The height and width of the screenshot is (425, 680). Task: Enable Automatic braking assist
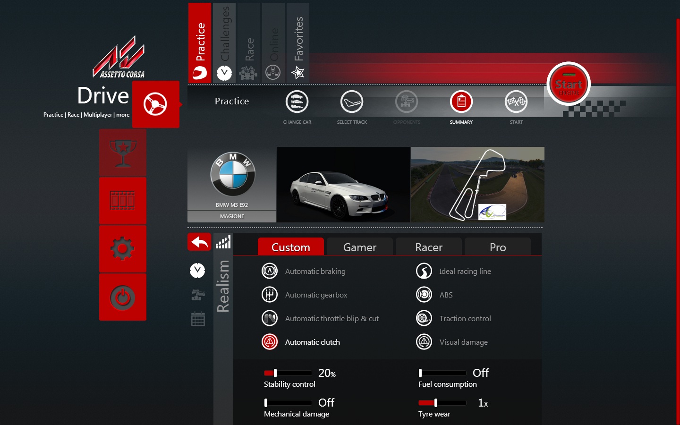tap(270, 271)
